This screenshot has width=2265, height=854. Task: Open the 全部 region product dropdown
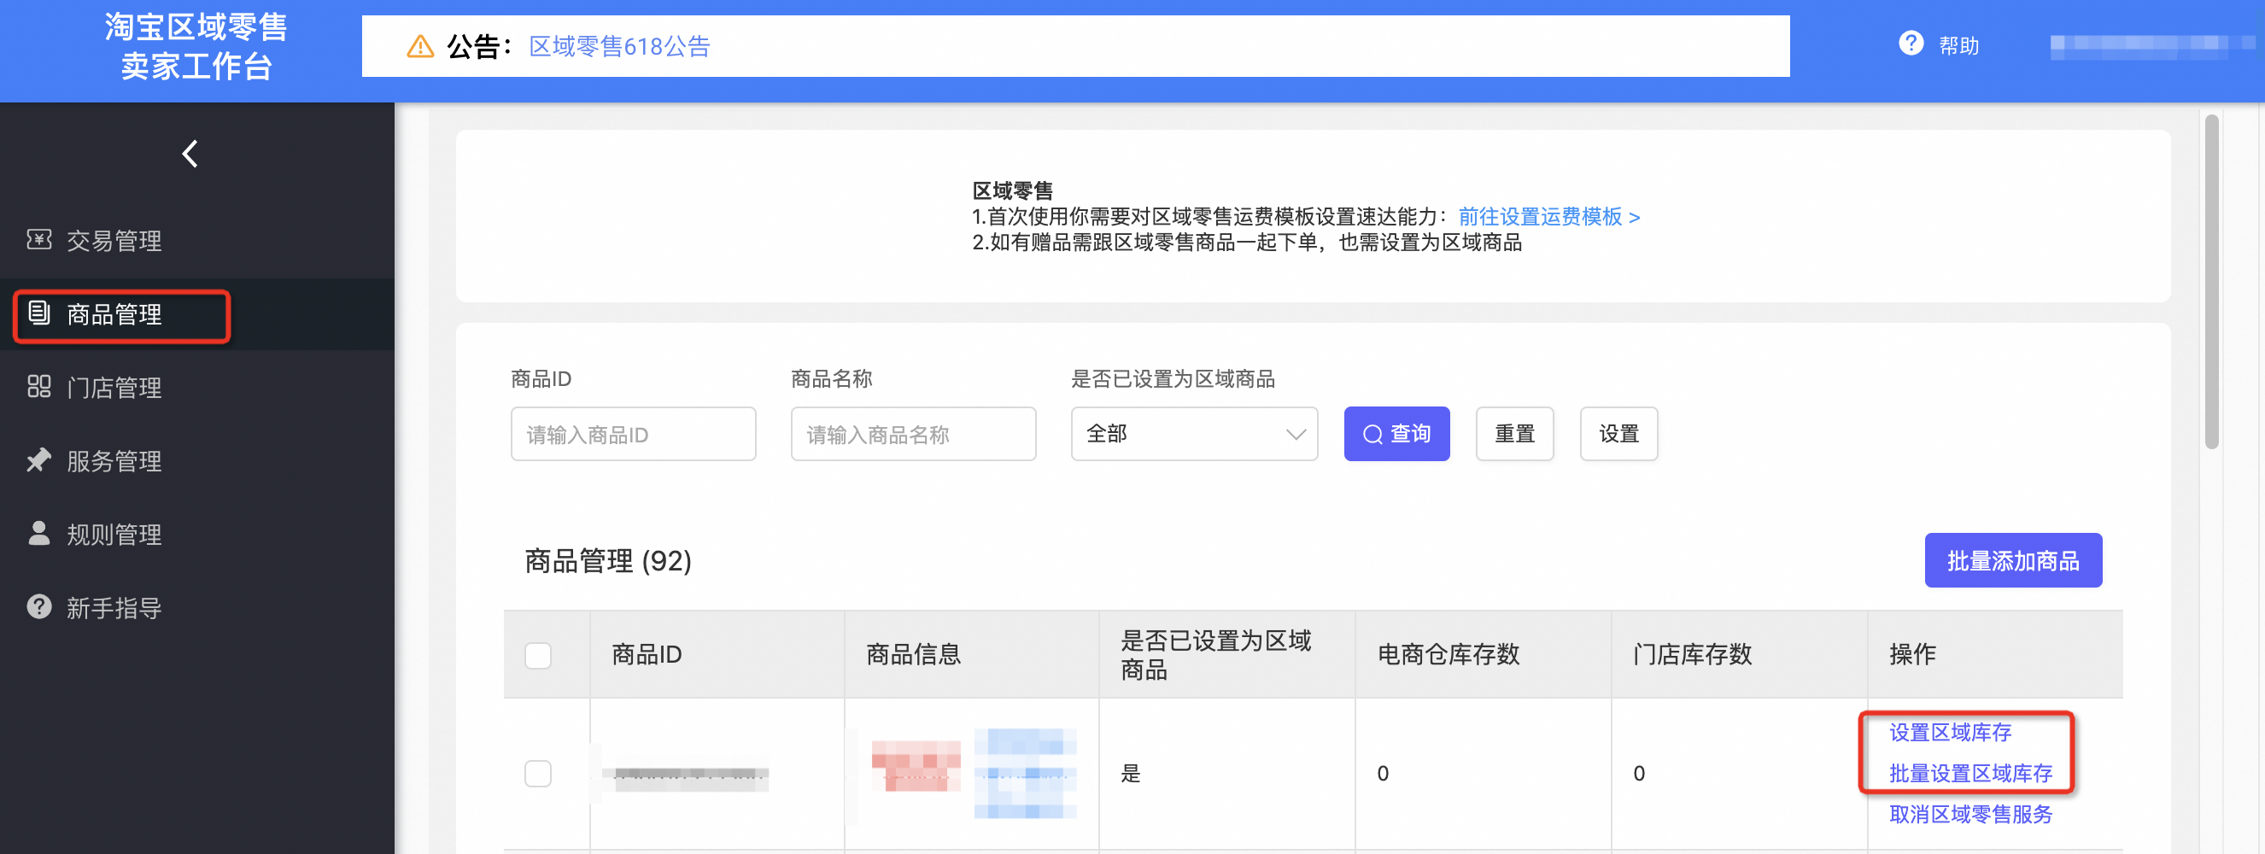tap(1194, 434)
